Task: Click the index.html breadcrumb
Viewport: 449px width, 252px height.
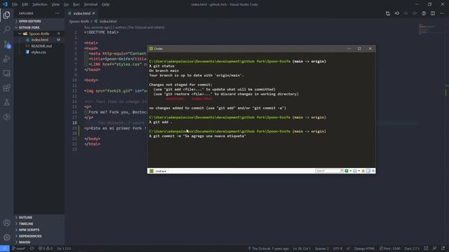Action: click(105, 21)
